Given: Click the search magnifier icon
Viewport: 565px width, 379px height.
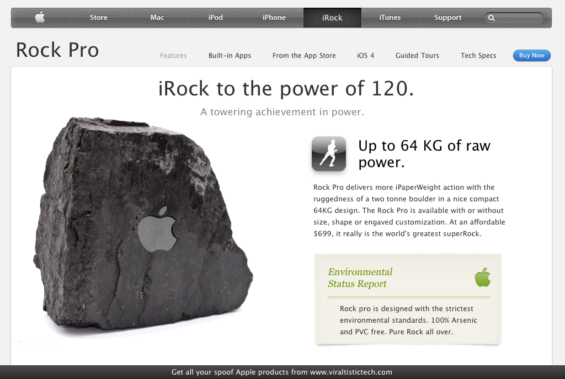Looking at the screenshot, I should coord(491,18).
